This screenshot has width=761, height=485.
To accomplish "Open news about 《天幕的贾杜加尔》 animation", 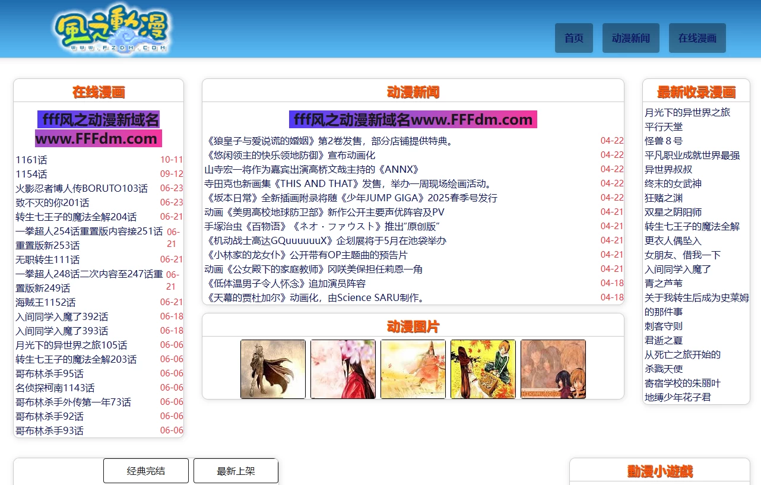I will point(315,297).
